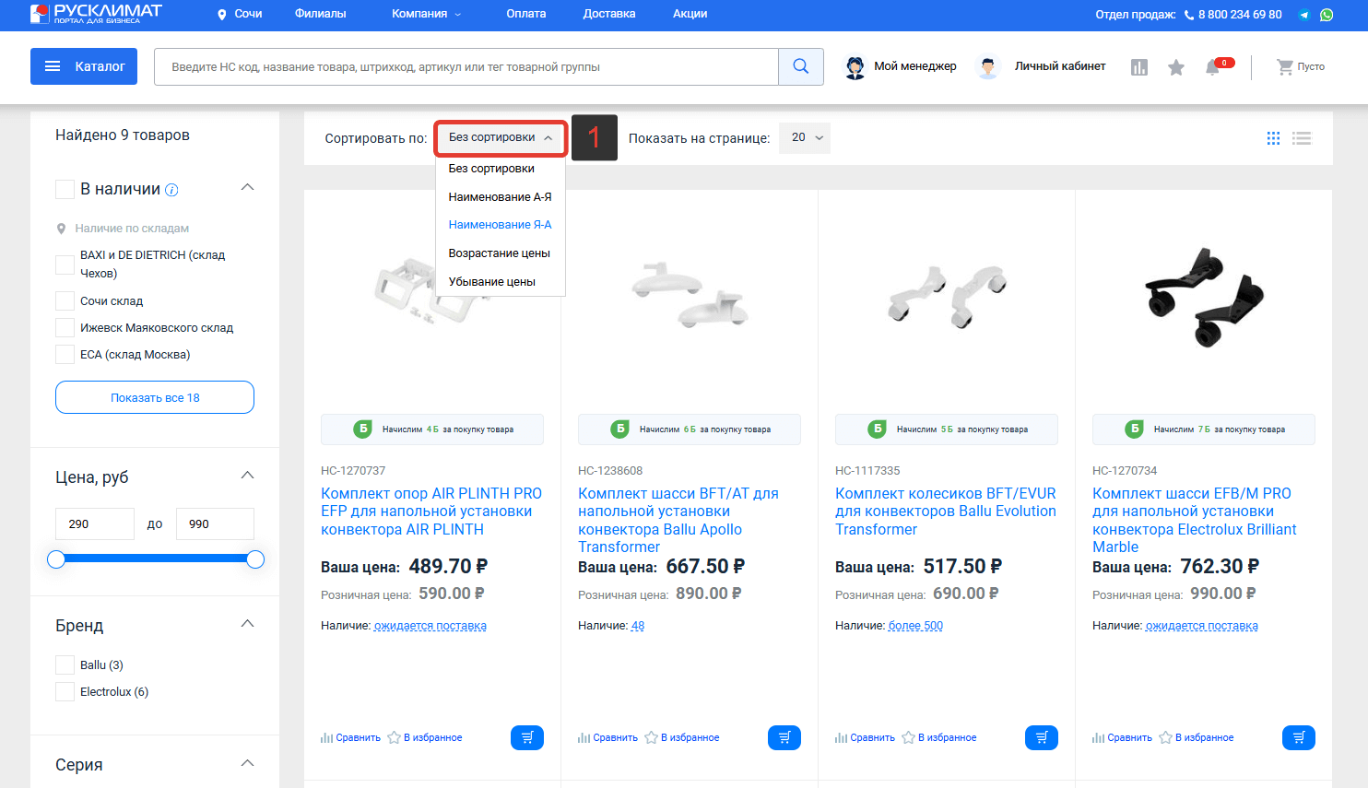1368x788 pixels.
Task: Collapse the Бренд filter section
Action: [247, 624]
